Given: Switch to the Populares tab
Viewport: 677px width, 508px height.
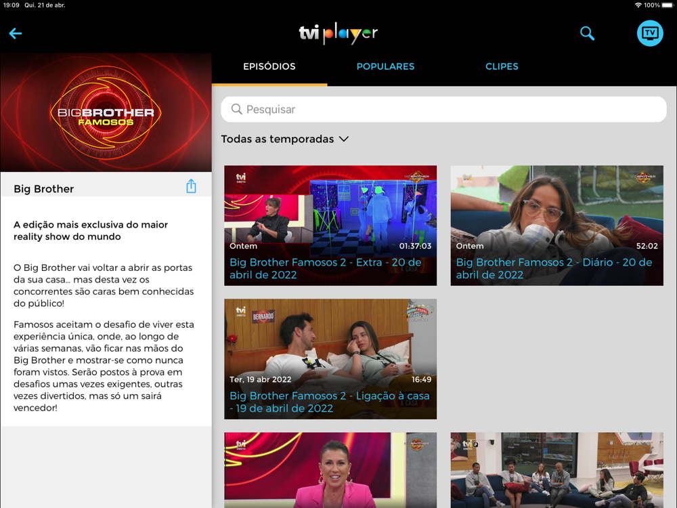Looking at the screenshot, I should click(385, 66).
